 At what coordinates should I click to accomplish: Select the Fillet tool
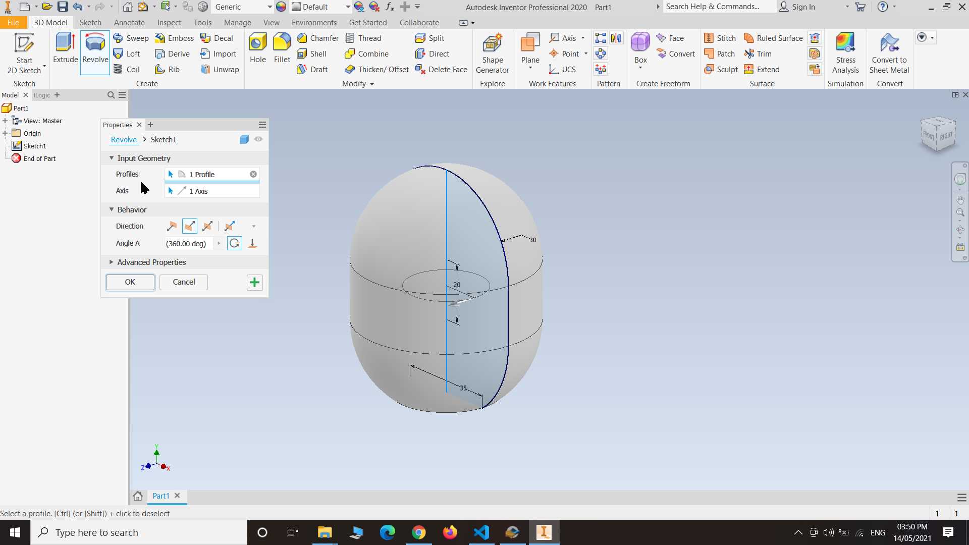pyautogui.click(x=282, y=48)
